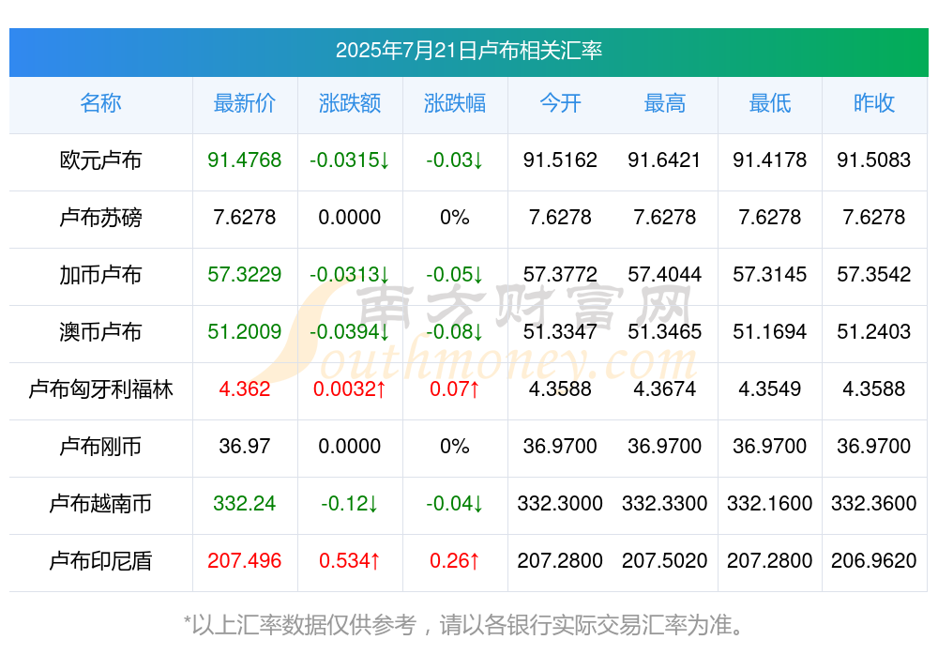This screenshot has height=655, width=938.
Task: Click low price 4.3549
Action: pyautogui.click(x=770, y=388)
